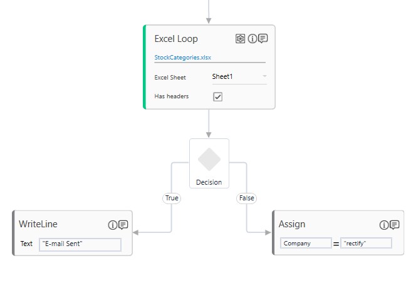Expand the Excel Sheet dropdown
The image size is (416, 288).
264,77
